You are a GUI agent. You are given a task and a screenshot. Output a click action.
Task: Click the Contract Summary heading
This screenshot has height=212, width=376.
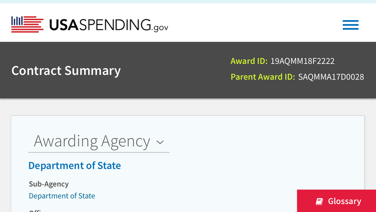pyautogui.click(x=66, y=70)
